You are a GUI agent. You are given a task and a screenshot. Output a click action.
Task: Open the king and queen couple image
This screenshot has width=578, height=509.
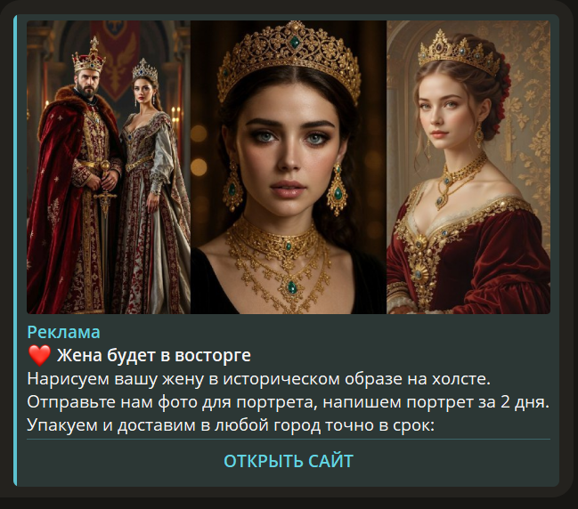pos(109,167)
